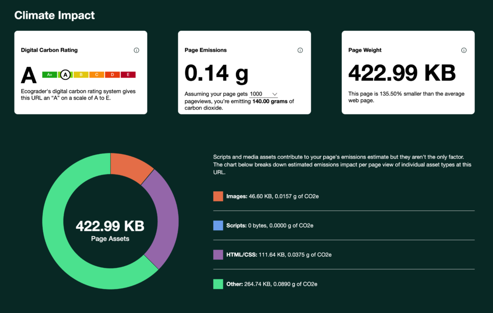Click the D rating segment
Image resolution: width=493 pixels, height=313 pixels.
112,75
